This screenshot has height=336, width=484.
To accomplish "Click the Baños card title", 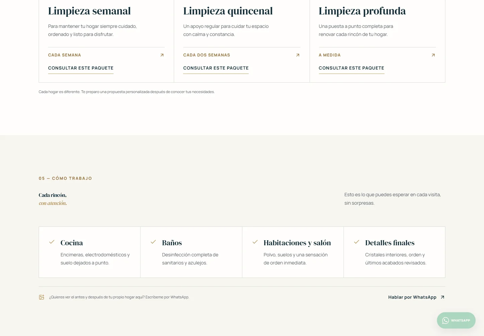I will 172,243.
